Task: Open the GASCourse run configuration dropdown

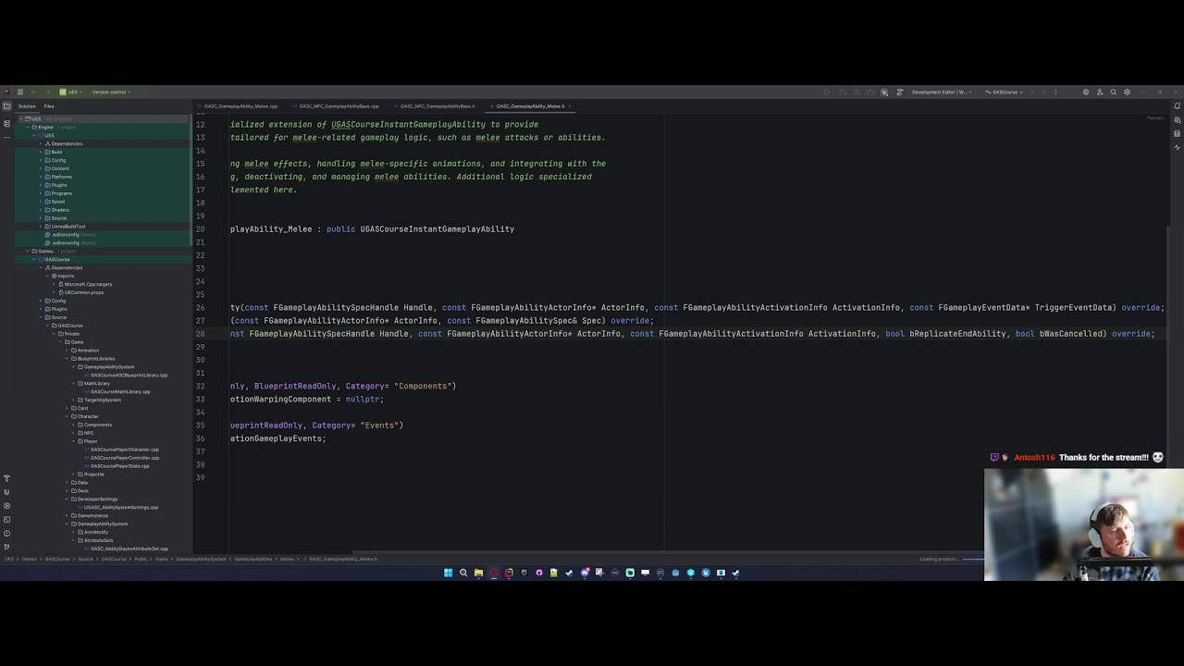Action: click(1005, 92)
